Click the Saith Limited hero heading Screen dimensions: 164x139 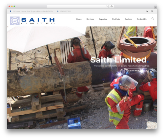click(119, 60)
